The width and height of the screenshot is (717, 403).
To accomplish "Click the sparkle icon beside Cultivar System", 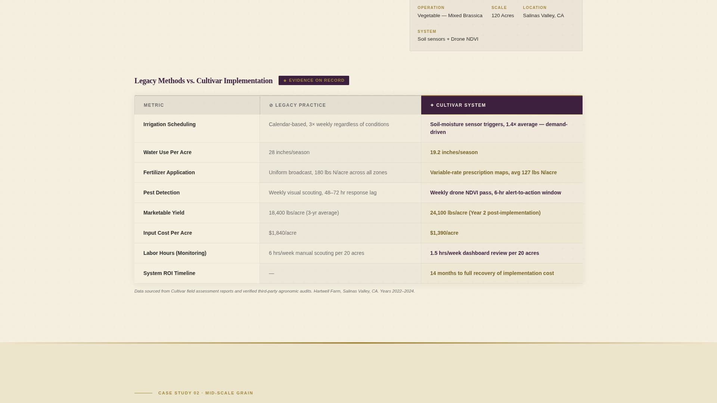I will pos(432,105).
